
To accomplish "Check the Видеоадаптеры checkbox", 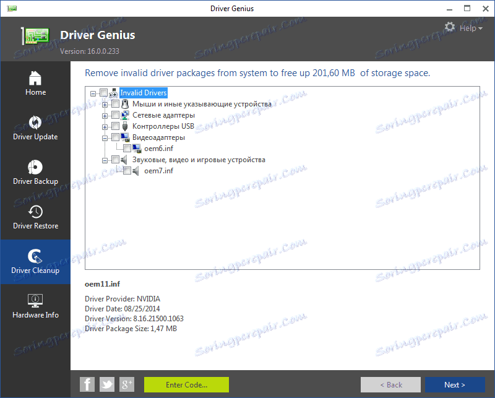I will click(x=115, y=137).
